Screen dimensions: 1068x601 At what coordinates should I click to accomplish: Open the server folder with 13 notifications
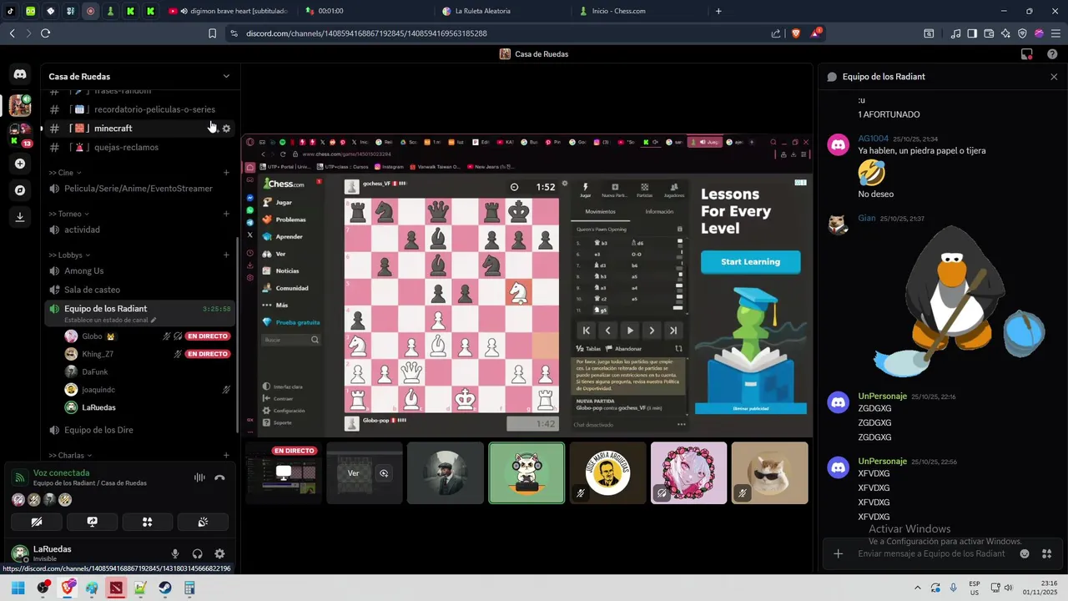(x=20, y=134)
